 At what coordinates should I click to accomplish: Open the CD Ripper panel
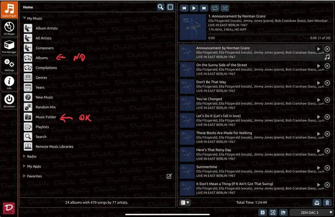9,28
